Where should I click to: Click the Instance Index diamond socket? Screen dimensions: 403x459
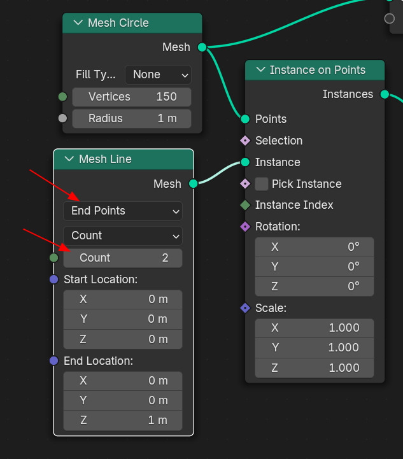(245, 205)
